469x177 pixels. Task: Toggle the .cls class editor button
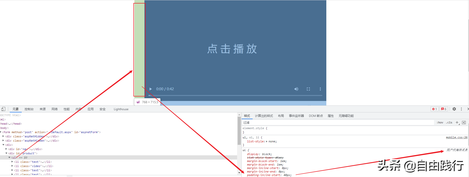(x=449, y=122)
